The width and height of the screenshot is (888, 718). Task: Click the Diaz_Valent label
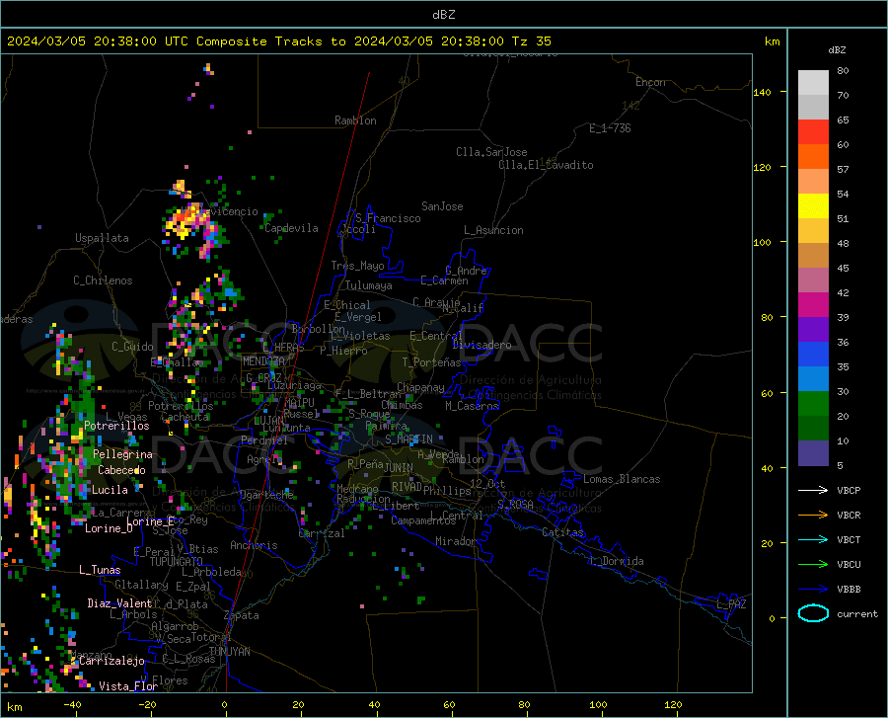(119, 603)
